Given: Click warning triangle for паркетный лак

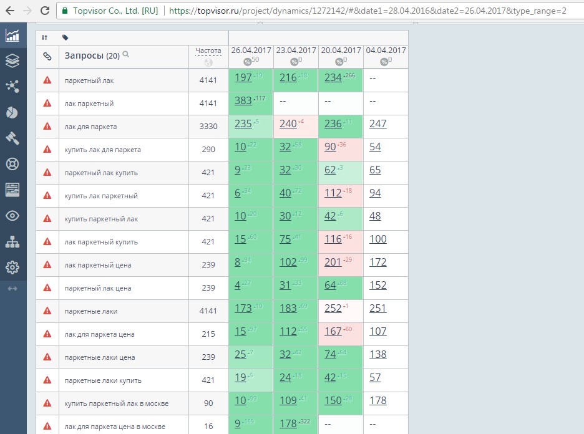Looking at the screenshot, I should (47, 80).
